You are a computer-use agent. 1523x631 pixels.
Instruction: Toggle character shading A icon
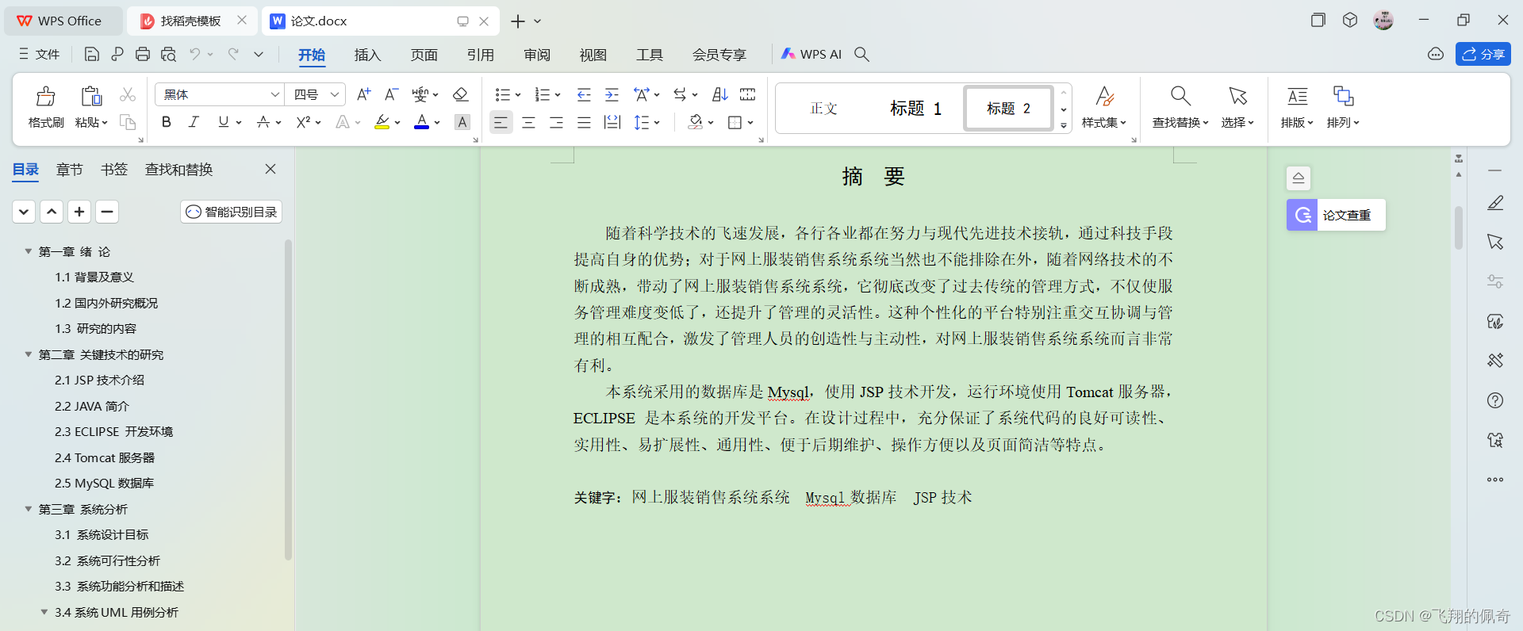coord(462,122)
